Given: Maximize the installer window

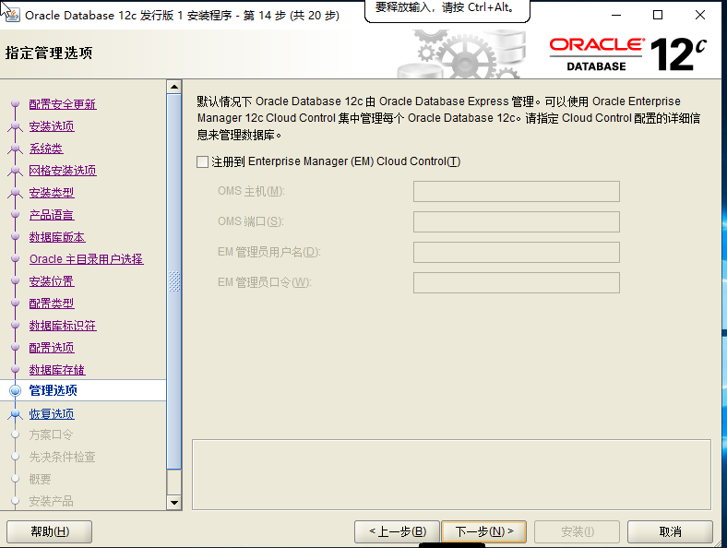Looking at the screenshot, I should [x=658, y=15].
